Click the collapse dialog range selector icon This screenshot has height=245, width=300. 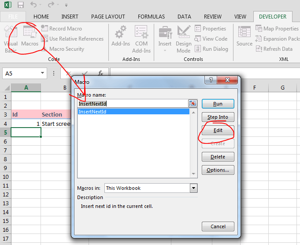[x=193, y=104]
